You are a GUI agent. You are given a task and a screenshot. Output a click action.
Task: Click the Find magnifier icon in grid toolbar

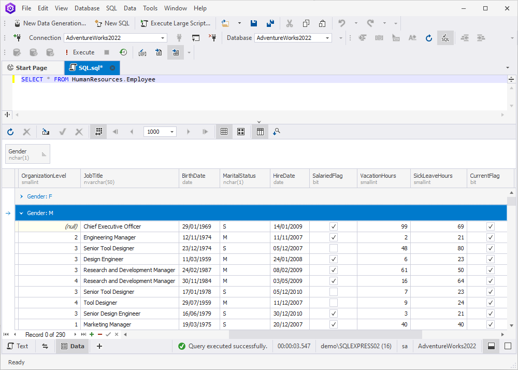click(x=277, y=132)
